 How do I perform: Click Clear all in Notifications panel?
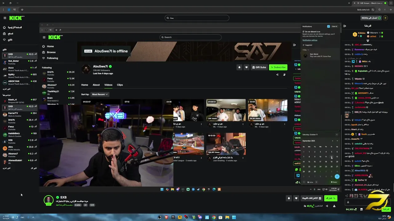pyautogui.click(x=334, y=26)
